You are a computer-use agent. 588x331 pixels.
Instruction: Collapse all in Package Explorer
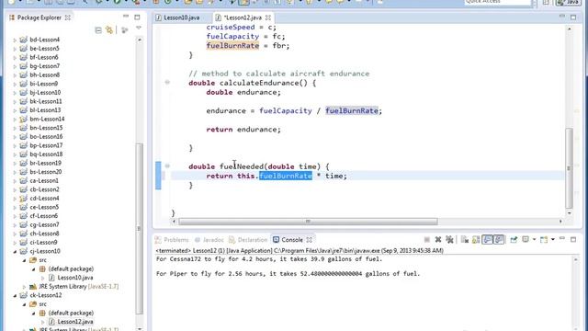pos(98,30)
